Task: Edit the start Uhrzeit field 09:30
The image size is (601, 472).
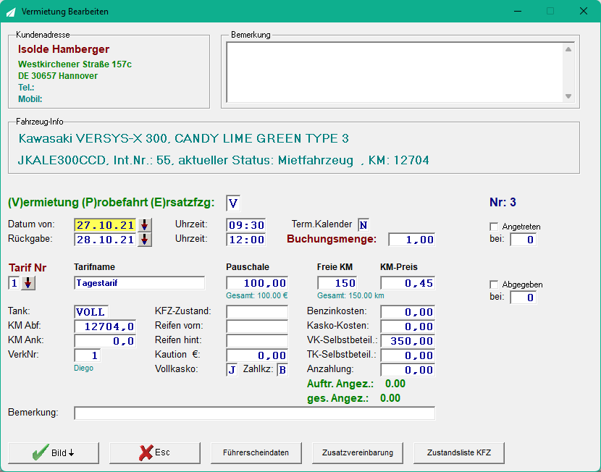Action: [x=246, y=225]
